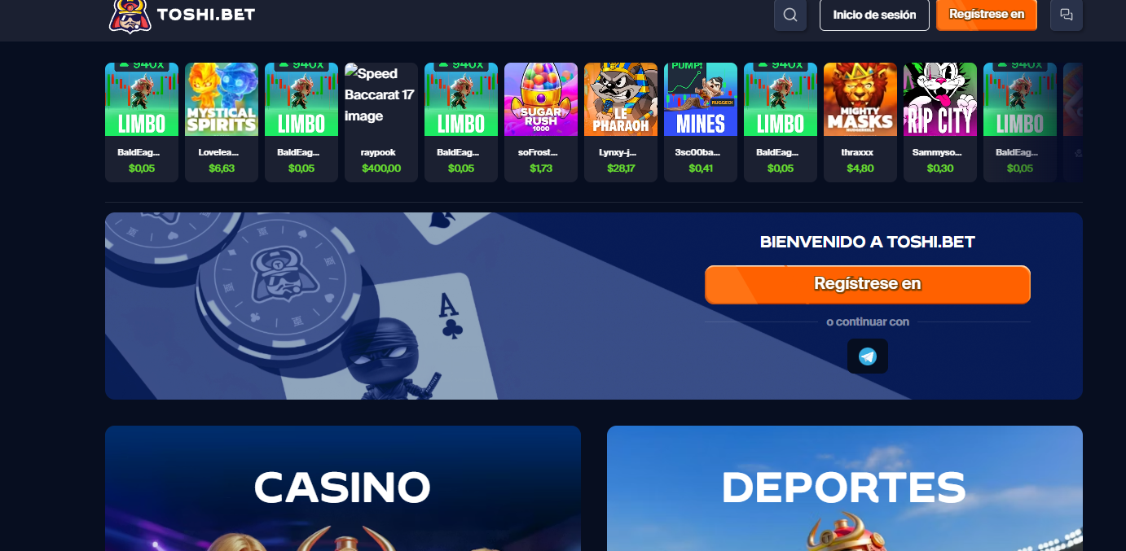
Task: Open the chat bubbles icon in header
Action: click(x=1067, y=15)
